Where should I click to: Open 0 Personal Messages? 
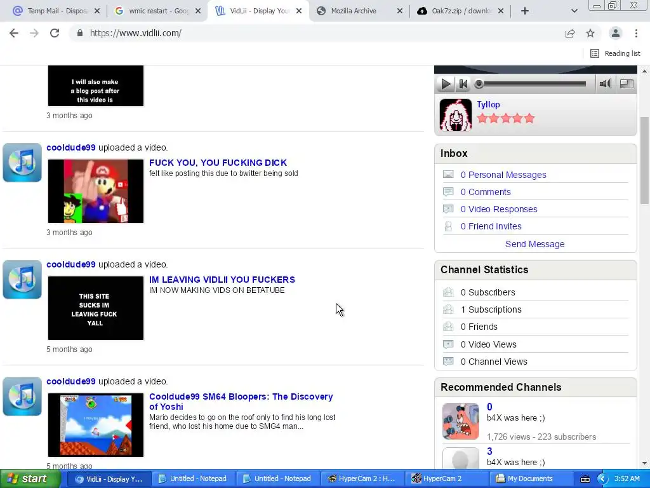pos(503,175)
